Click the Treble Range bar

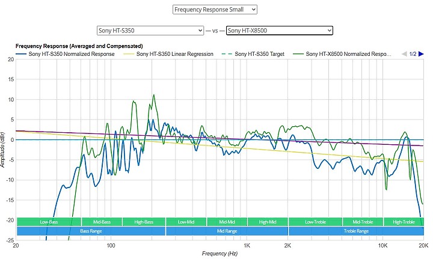click(356, 231)
